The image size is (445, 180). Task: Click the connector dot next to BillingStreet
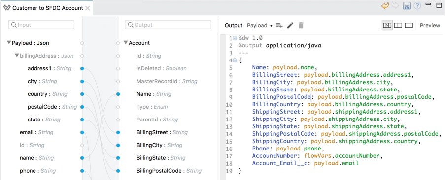tap(118, 132)
